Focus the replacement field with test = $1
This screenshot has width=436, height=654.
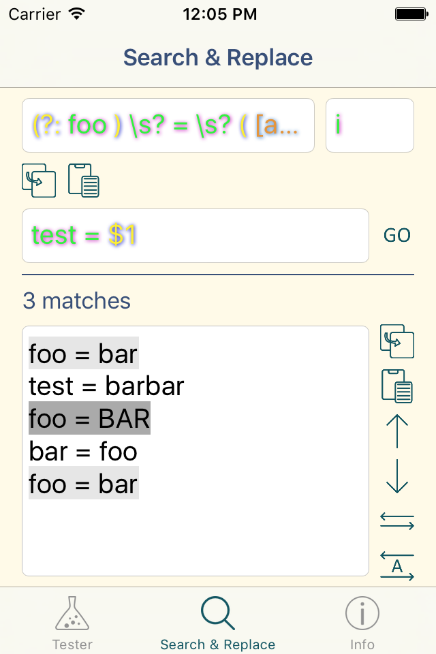click(196, 236)
